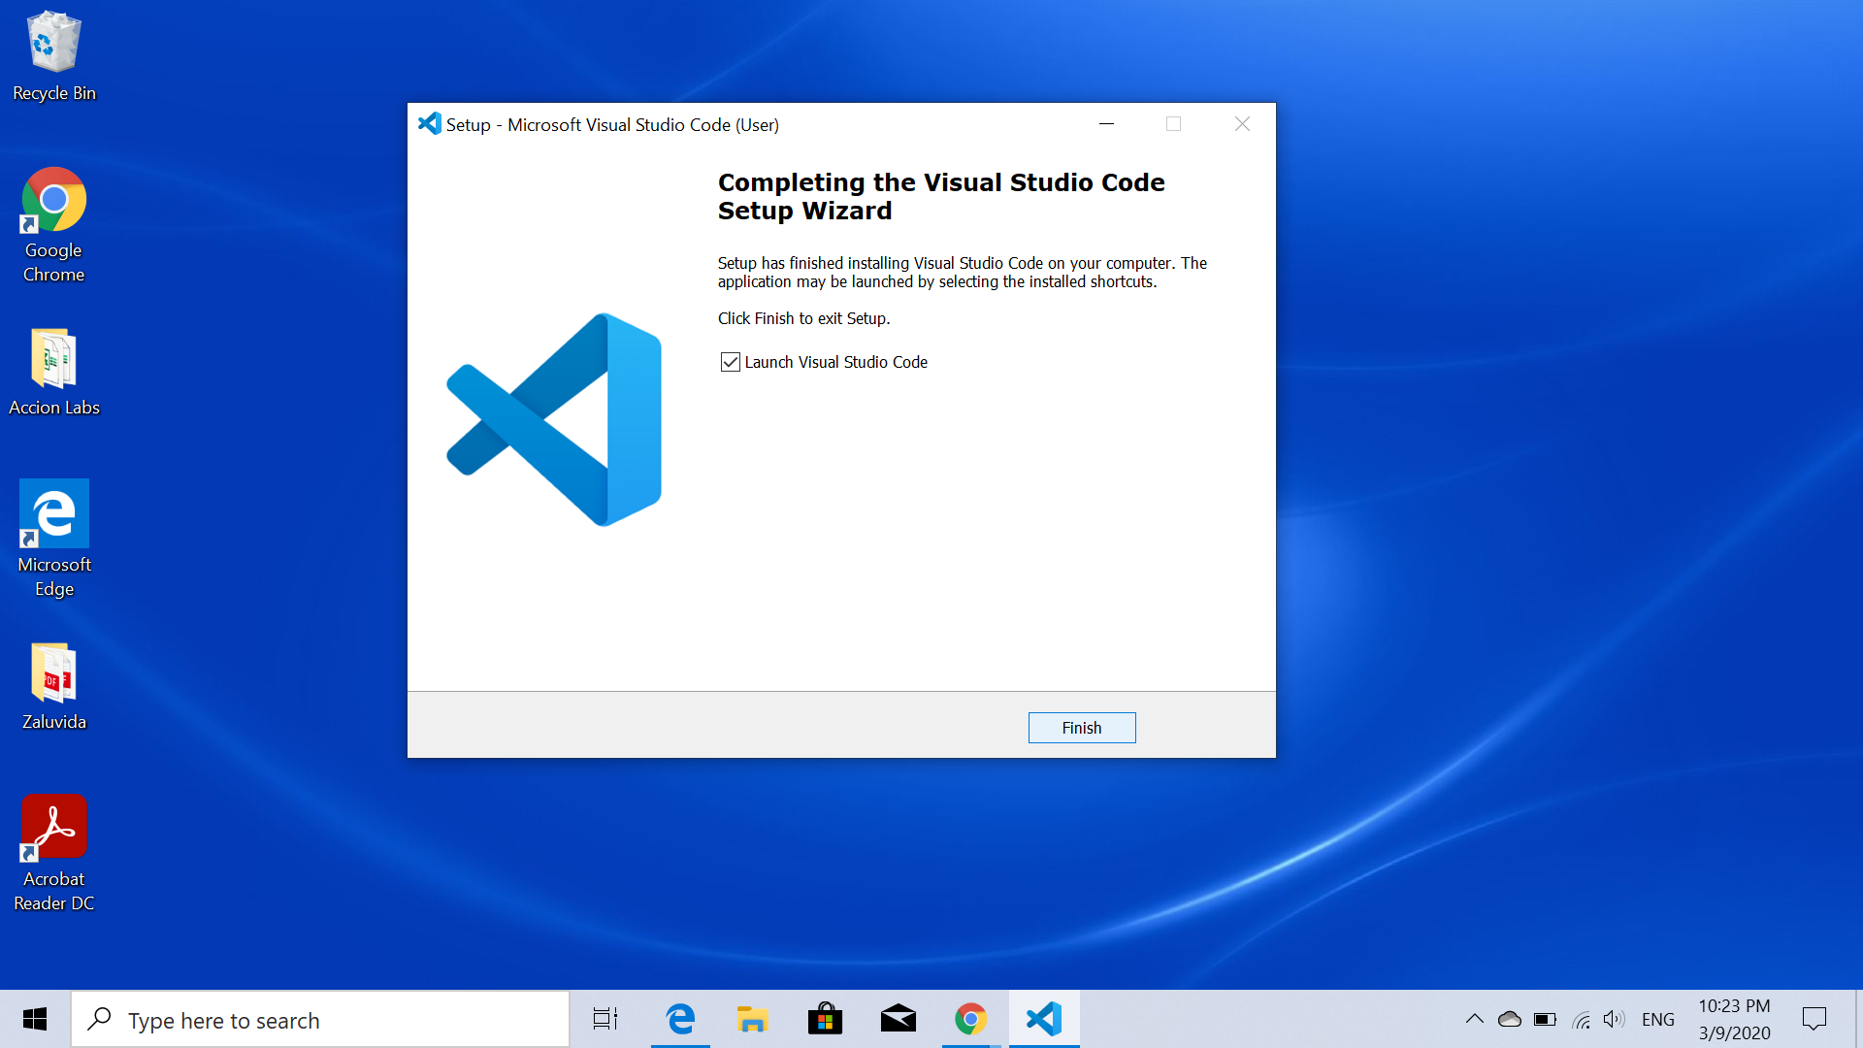1863x1048 pixels.
Task: Select the Acrobat Reader DC shortcut
Action: (54, 854)
